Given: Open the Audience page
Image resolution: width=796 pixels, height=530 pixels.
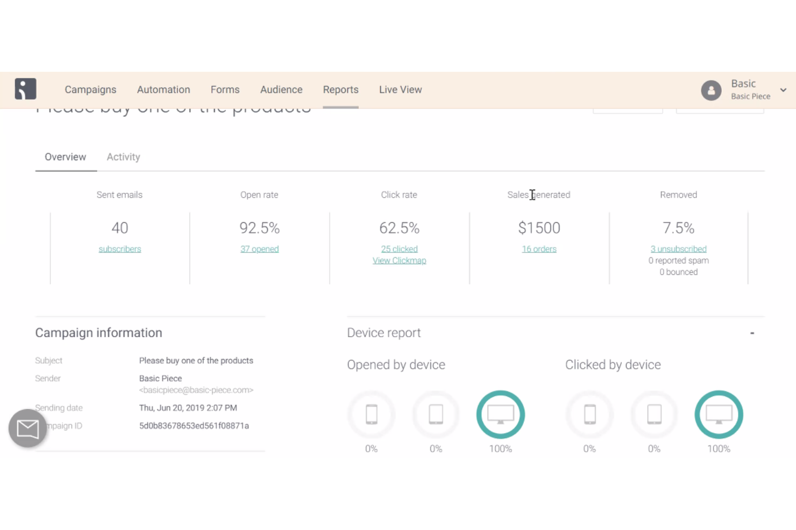Looking at the screenshot, I should 281,90.
